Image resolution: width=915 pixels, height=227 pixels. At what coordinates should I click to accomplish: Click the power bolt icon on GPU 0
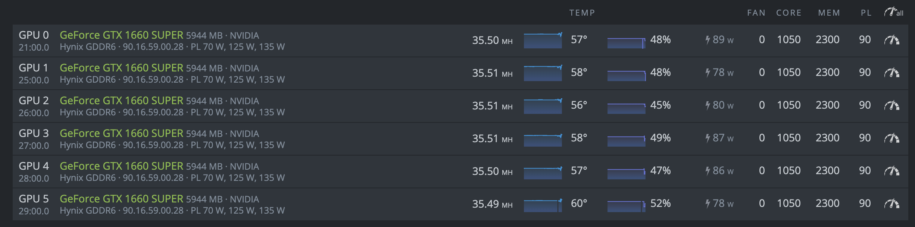tap(708, 40)
